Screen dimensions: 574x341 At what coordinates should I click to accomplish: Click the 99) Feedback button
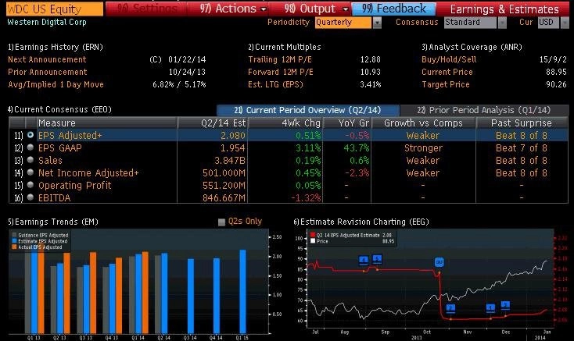click(394, 9)
